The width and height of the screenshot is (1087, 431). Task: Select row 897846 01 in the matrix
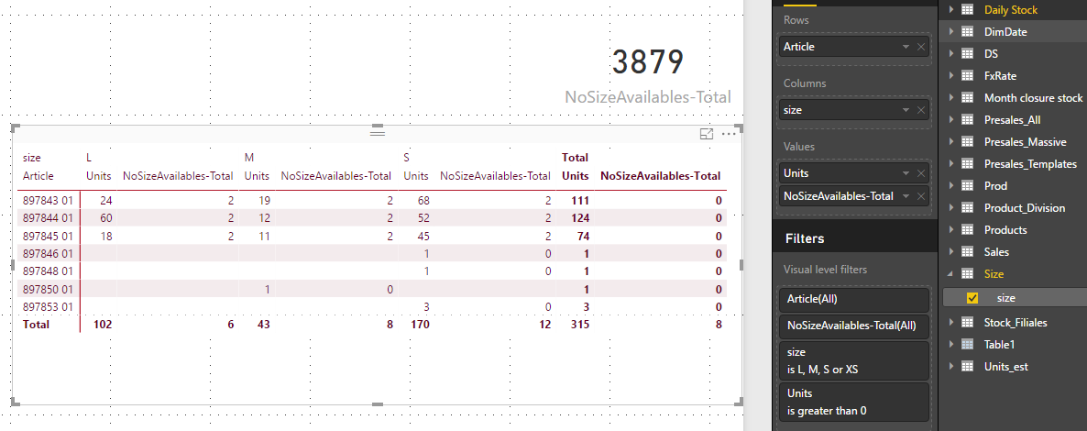point(48,253)
